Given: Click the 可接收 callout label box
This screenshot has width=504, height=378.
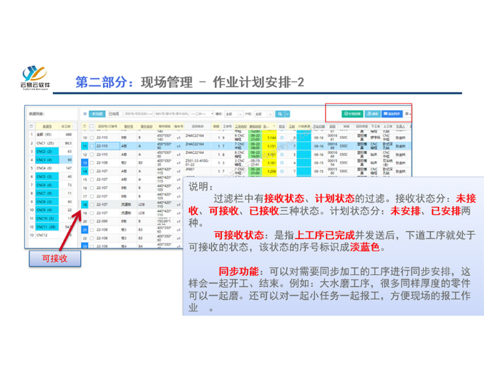Looking at the screenshot, I should coord(55,258).
